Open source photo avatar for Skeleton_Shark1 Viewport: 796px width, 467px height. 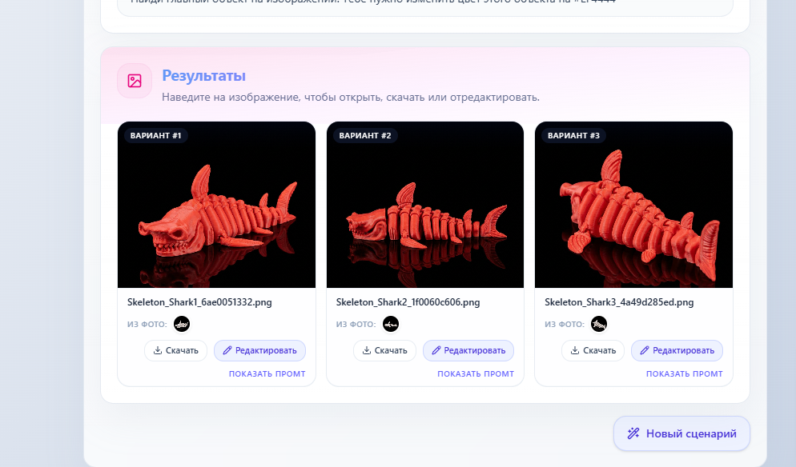coord(182,324)
